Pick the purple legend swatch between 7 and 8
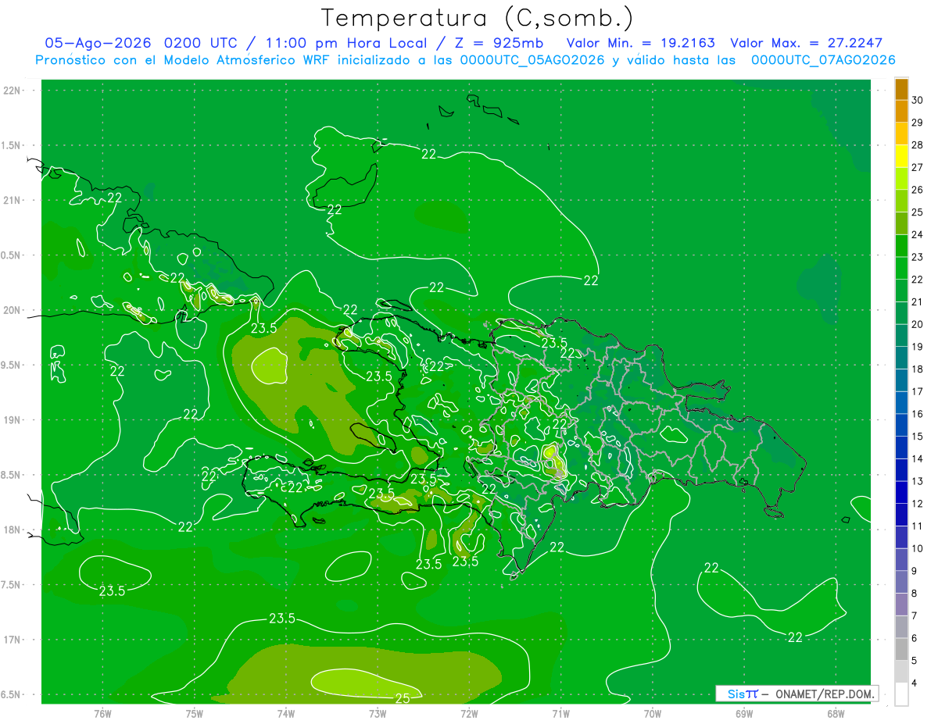This screenshot has width=938, height=724. 902,605
